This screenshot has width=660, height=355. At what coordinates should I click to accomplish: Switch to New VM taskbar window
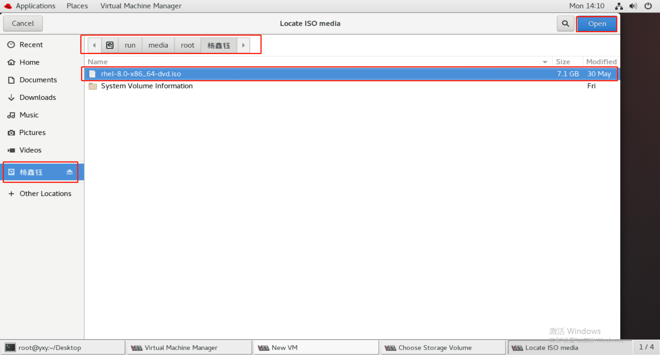coord(316,348)
